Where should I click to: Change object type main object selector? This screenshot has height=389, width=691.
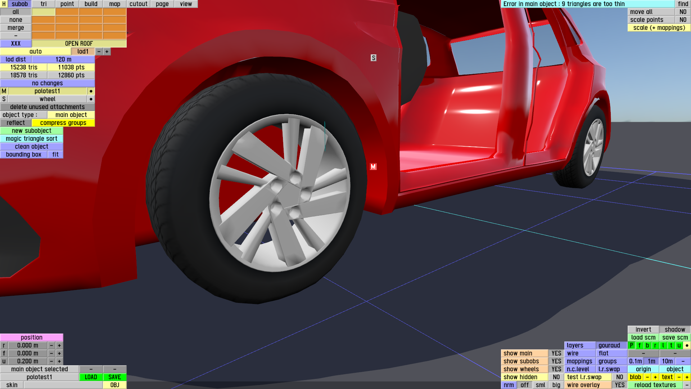coord(71,115)
